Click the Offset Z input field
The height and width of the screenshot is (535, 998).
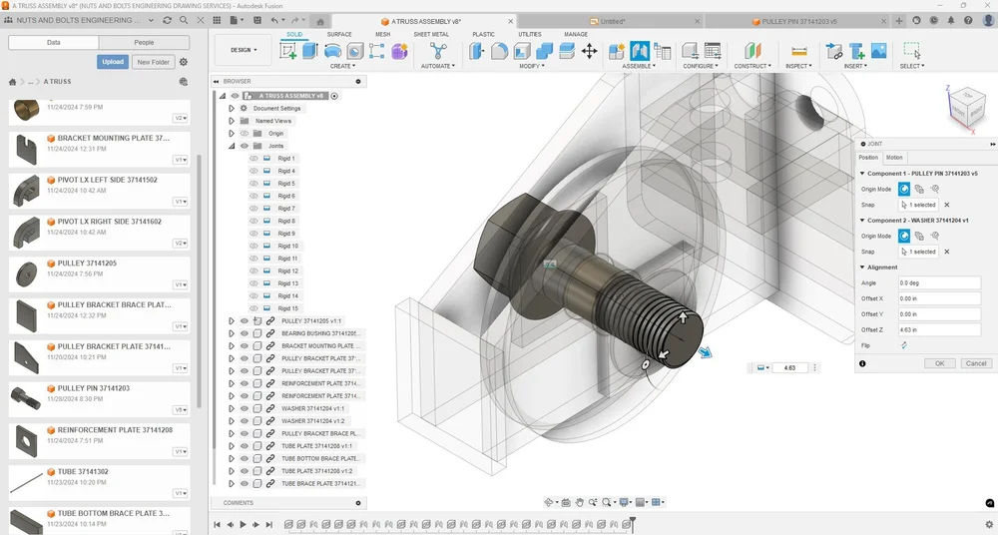(x=939, y=330)
